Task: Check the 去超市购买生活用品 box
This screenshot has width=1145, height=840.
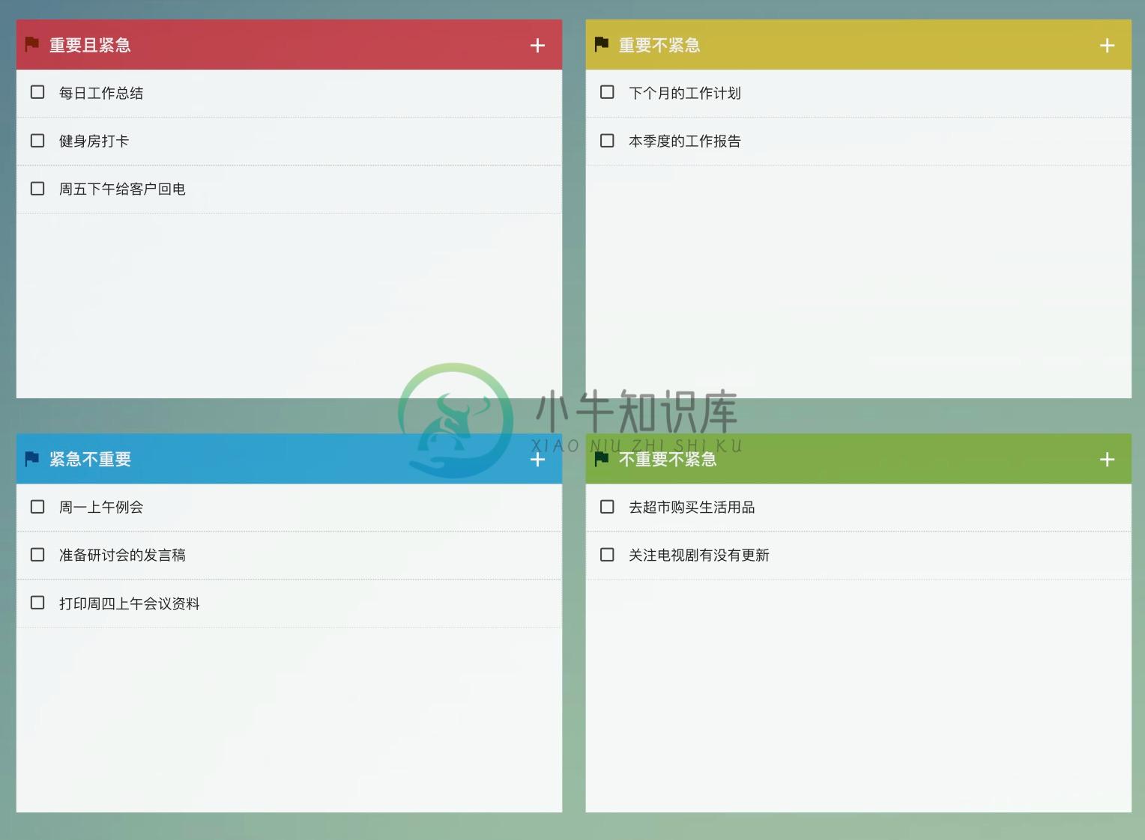Action: (x=607, y=506)
